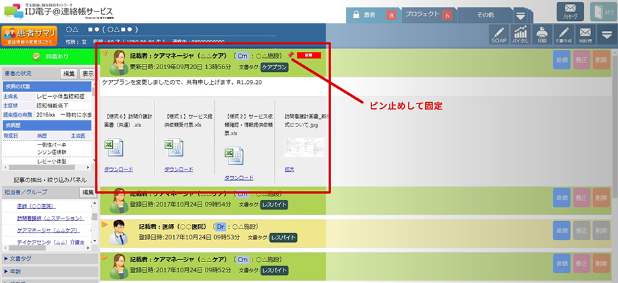This screenshot has width=618, height=283.
Task: Open the dropdown arrow beside the その他 tab
Action: [520, 15]
